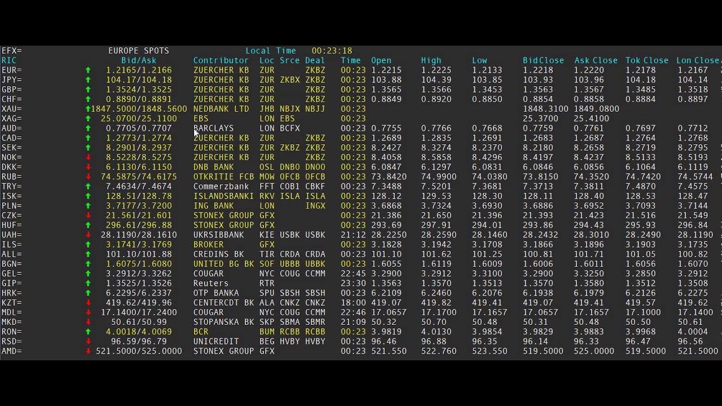
Task: Click the EUR= RIC row label
Action: 12,70
